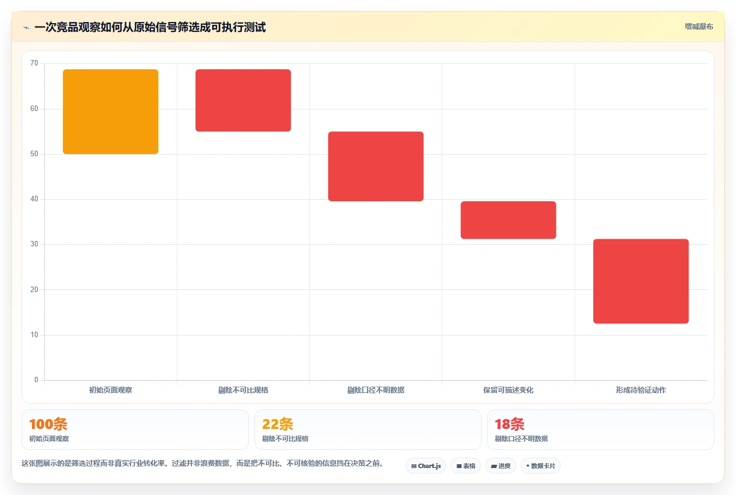
Task: Click the y-axis value 0
Action: [36, 380]
